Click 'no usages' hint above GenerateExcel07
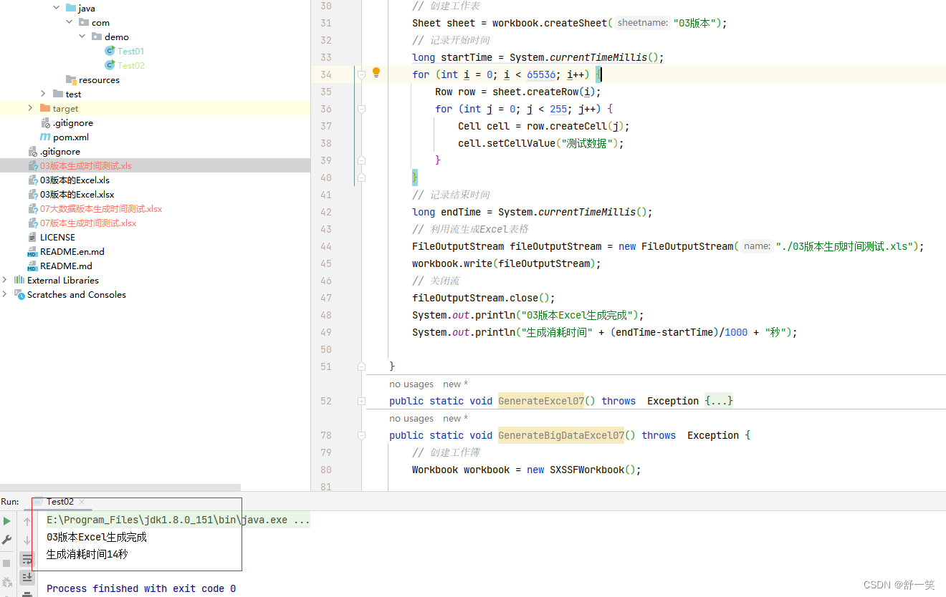 pos(411,384)
